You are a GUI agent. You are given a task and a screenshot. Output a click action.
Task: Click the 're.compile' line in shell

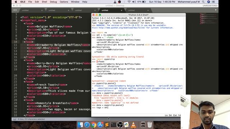coord(112,35)
